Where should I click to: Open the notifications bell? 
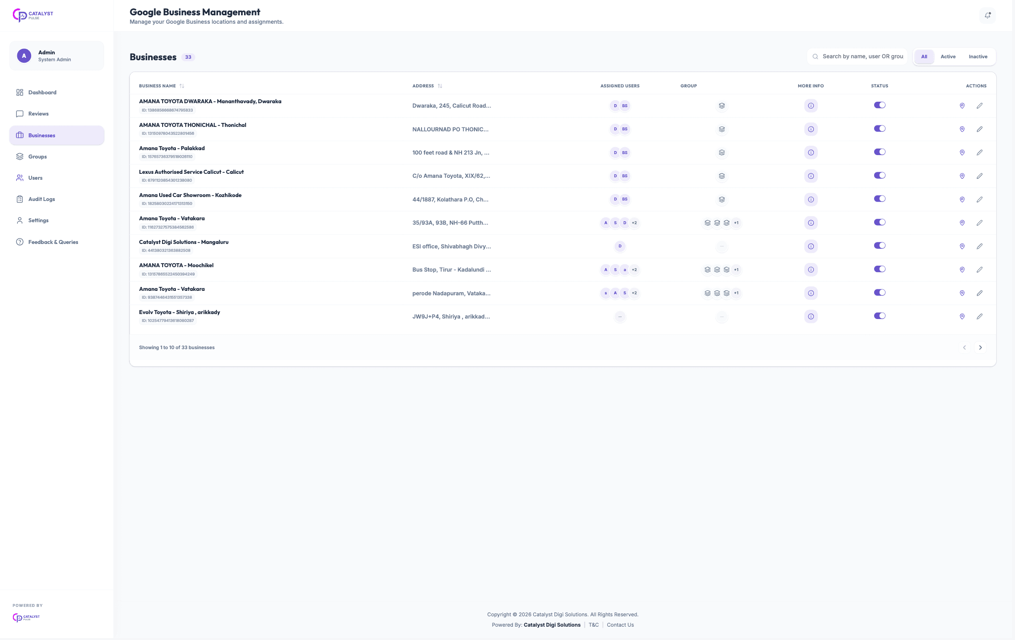[987, 15]
